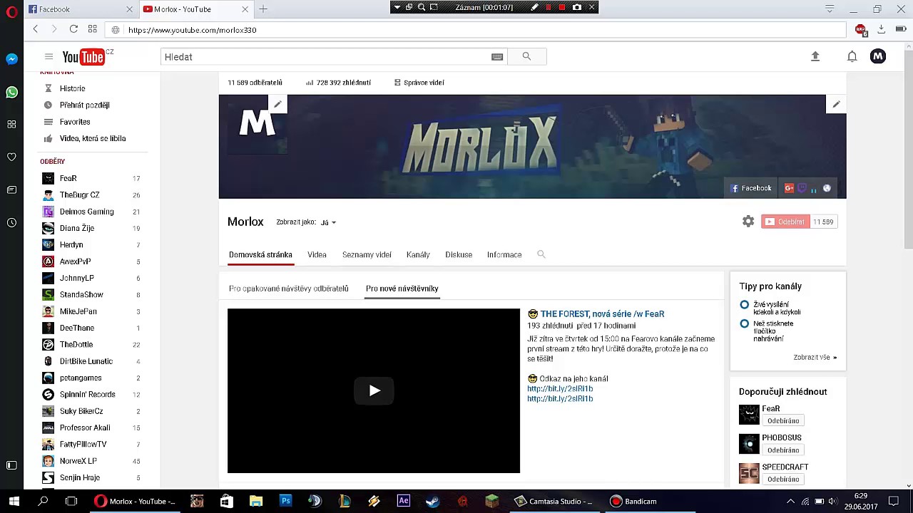
Task: Play the featured channel video
Action: pos(374,390)
